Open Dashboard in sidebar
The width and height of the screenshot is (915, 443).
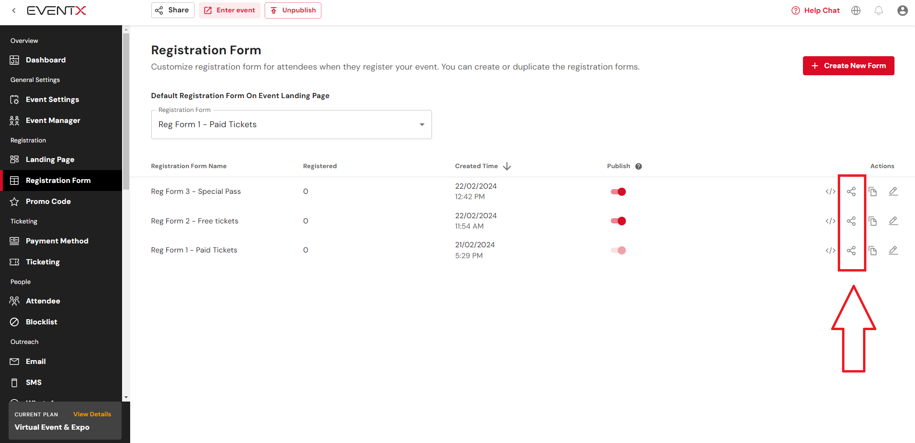[x=61, y=60]
